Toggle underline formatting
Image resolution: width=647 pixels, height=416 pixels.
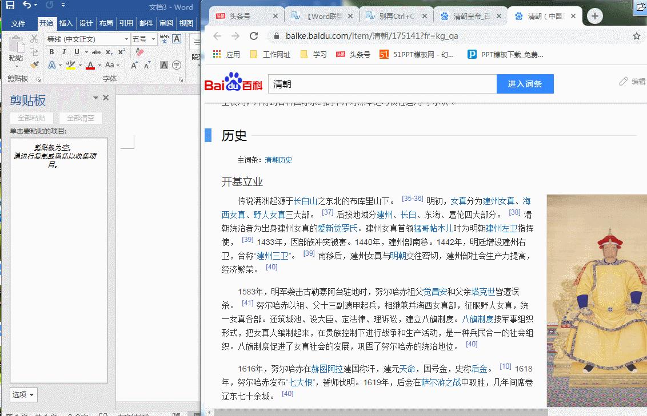point(76,51)
